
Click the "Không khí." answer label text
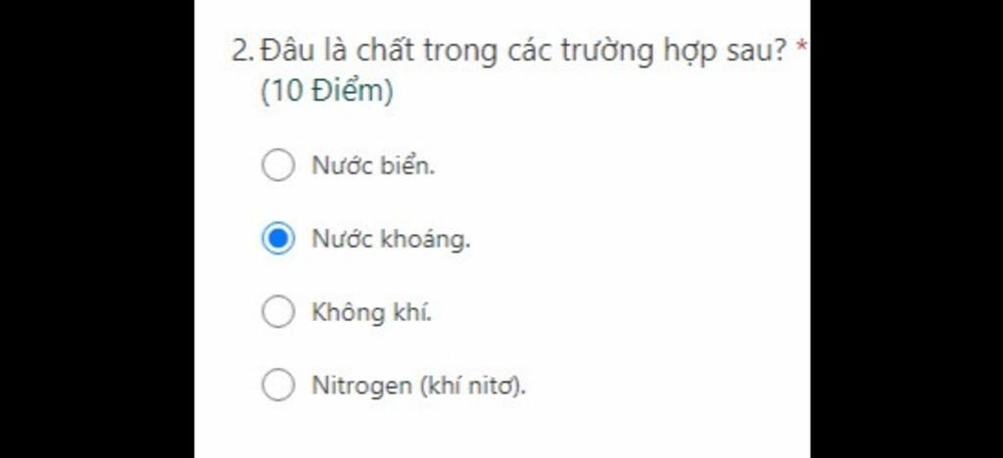(371, 312)
